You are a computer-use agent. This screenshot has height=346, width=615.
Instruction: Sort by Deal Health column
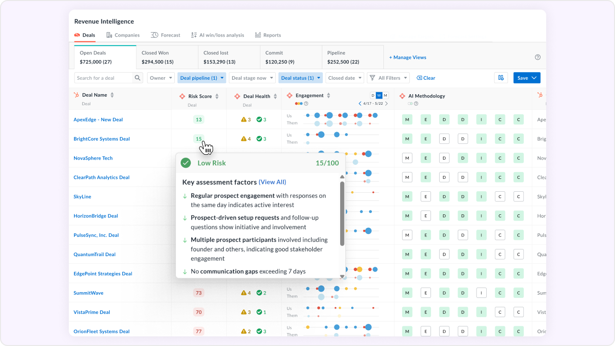point(275,96)
